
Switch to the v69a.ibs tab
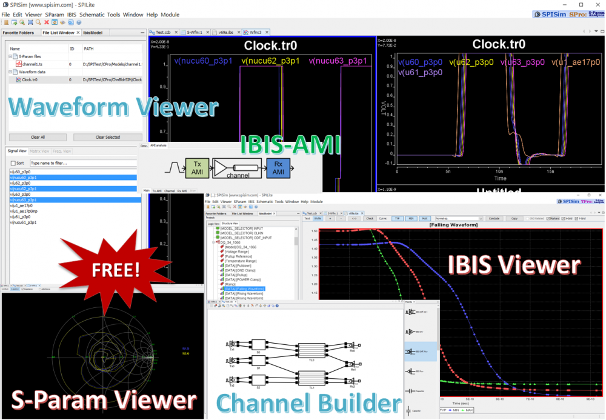pos(227,32)
